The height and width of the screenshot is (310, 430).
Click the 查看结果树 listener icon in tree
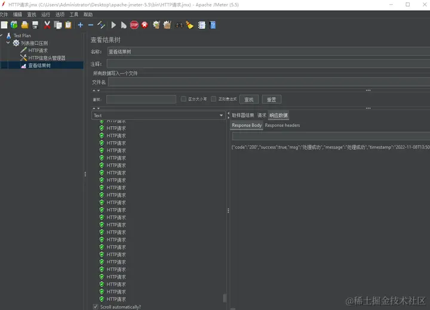pos(23,66)
